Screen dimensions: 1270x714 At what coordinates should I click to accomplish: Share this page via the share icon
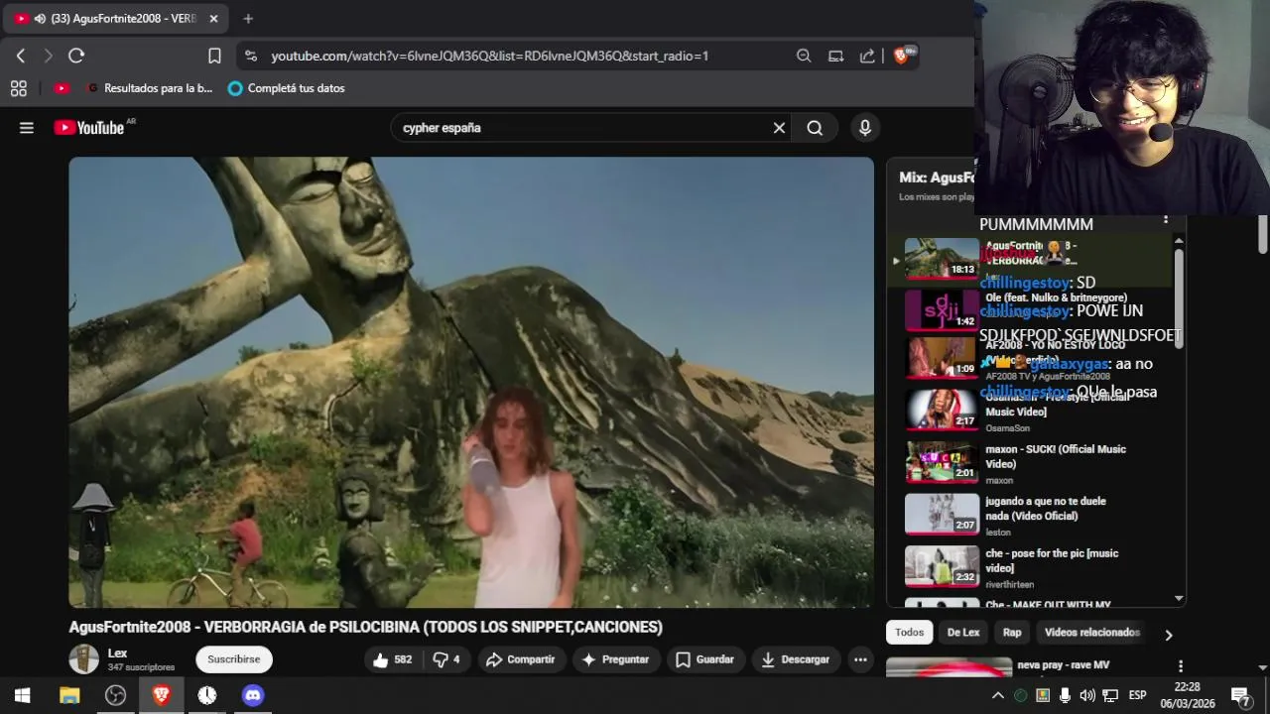tap(867, 57)
